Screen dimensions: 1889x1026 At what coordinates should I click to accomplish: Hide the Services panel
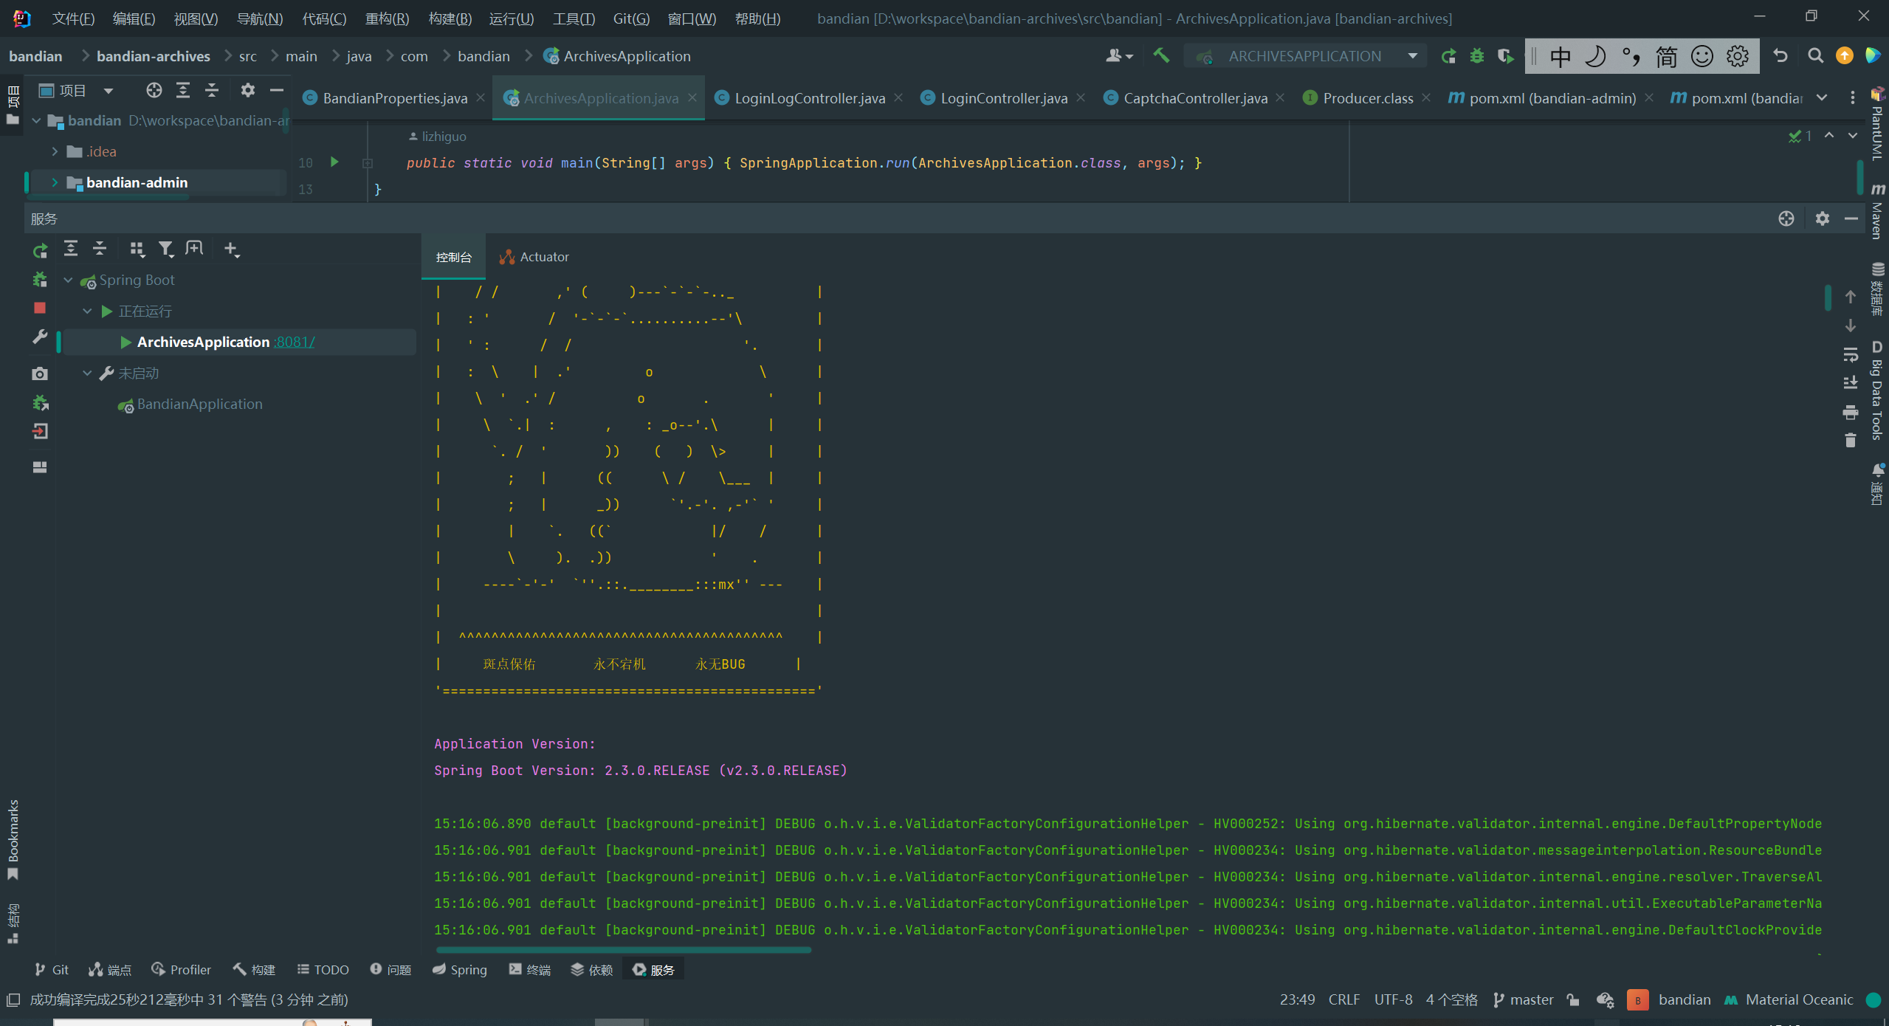tap(1851, 218)
